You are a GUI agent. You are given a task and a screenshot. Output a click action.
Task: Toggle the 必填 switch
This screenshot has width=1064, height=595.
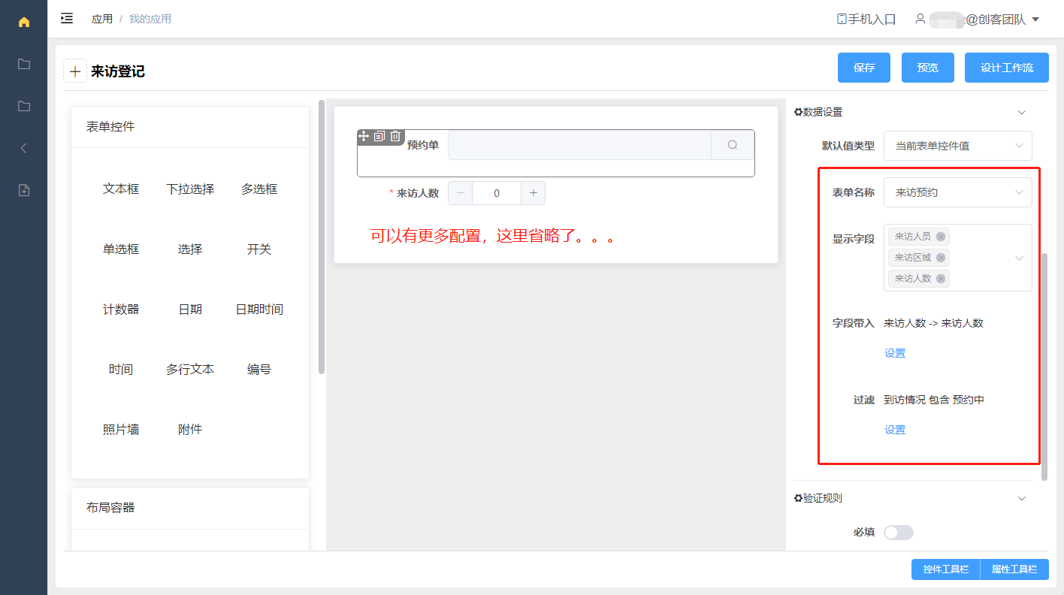[899, 533]
